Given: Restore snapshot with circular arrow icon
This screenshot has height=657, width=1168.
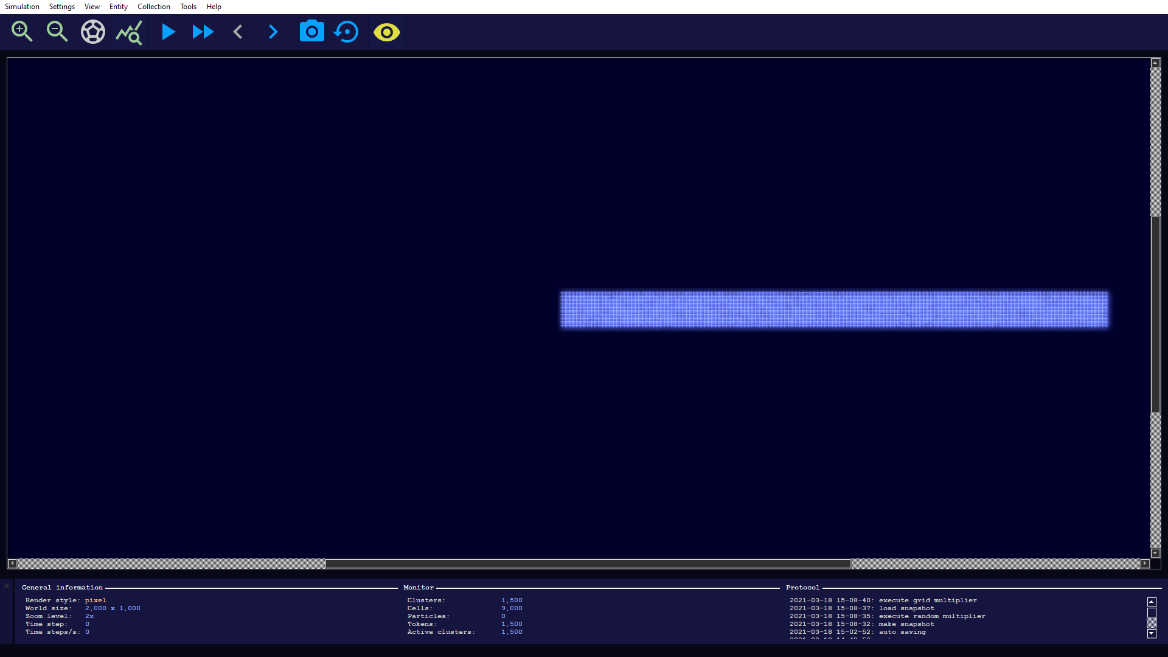Looking at the screenshot, I should tap(347, 32).
